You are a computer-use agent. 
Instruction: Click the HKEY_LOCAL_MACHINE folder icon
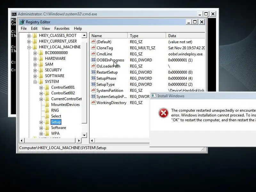35,47
